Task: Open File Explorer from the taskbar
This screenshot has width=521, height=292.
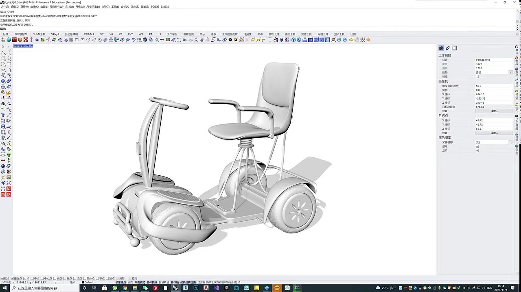Action: point(135,288)
